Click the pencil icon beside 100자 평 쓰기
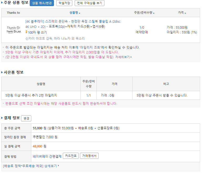Viewport: 203px width, 173px height. (26, 32)
